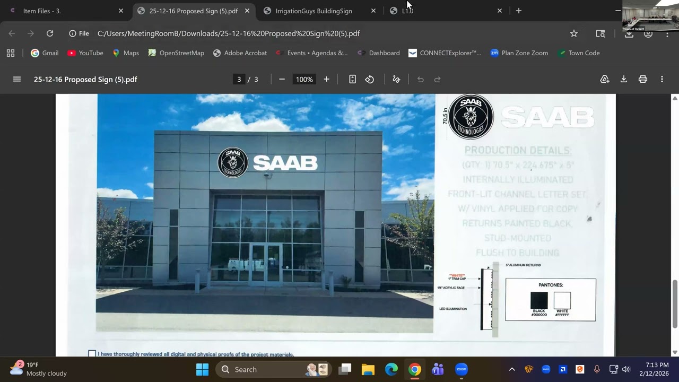
Task: Open the Chrome apps grid
Action: [11, 53]
